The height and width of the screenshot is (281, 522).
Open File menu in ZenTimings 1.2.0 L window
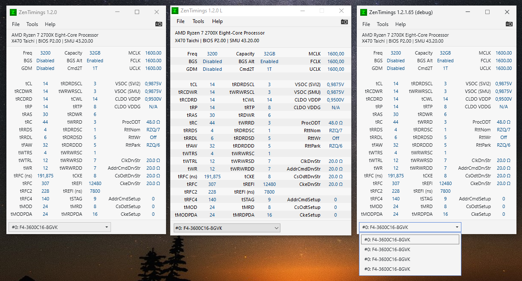181,21
